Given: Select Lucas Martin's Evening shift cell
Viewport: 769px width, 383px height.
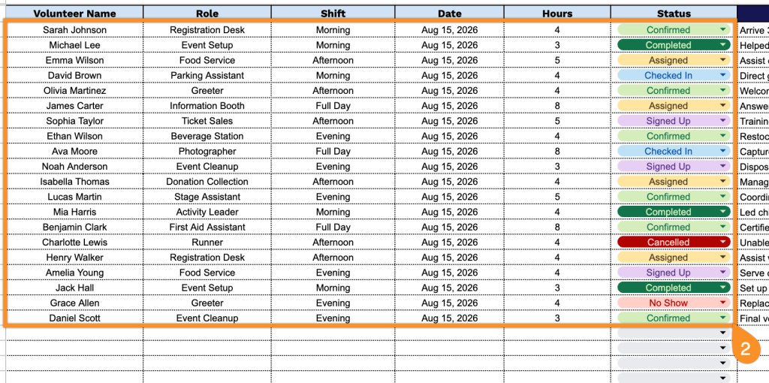Looking at the screenshot, I should click(x=333, y=197).
